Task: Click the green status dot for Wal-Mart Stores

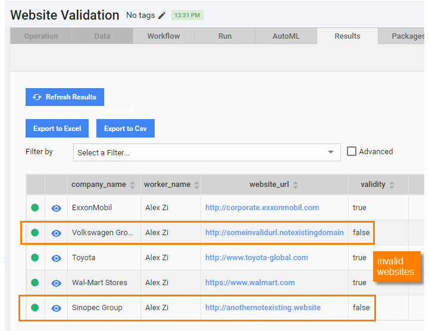Action: (x=35, y=283)
